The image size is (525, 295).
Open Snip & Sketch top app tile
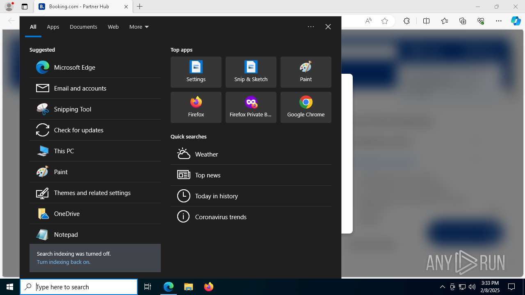(251, 72)
